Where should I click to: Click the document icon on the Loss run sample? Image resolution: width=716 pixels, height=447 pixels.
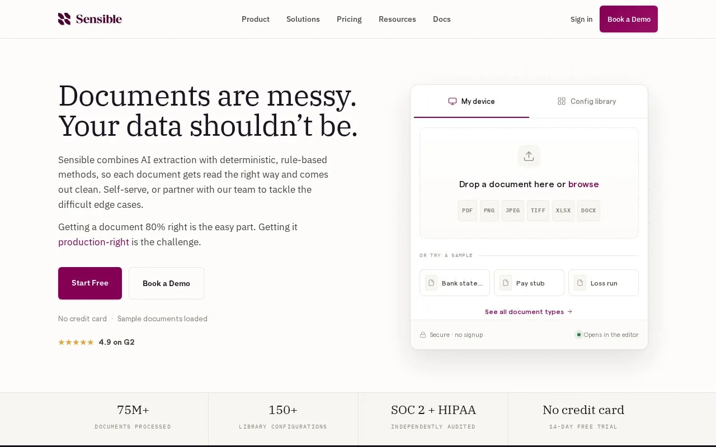580,283
